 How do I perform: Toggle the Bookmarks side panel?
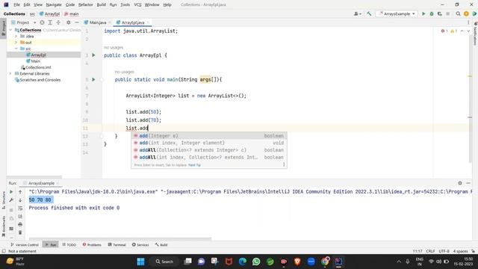click(4, 226)
